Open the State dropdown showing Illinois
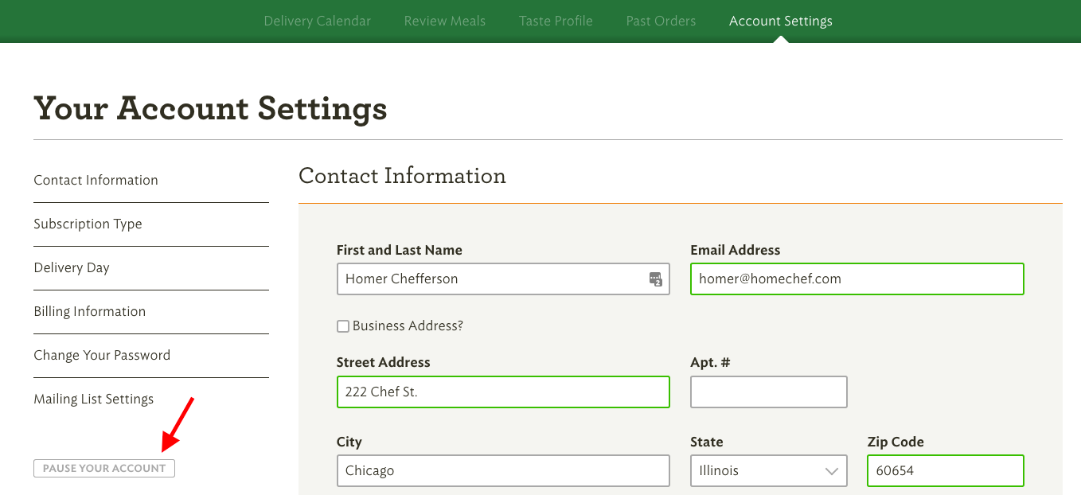Viewport: 1081px width, 495px height. [x=768, y=470]
